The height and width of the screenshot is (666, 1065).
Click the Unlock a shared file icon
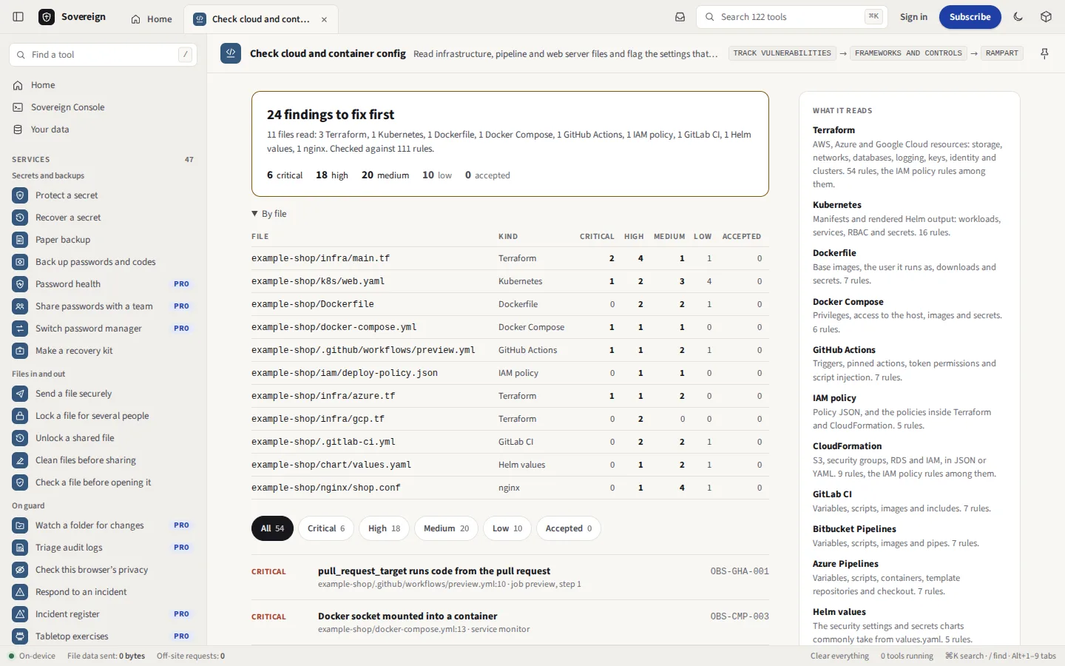pyautogui.click(x=20, y=438)
